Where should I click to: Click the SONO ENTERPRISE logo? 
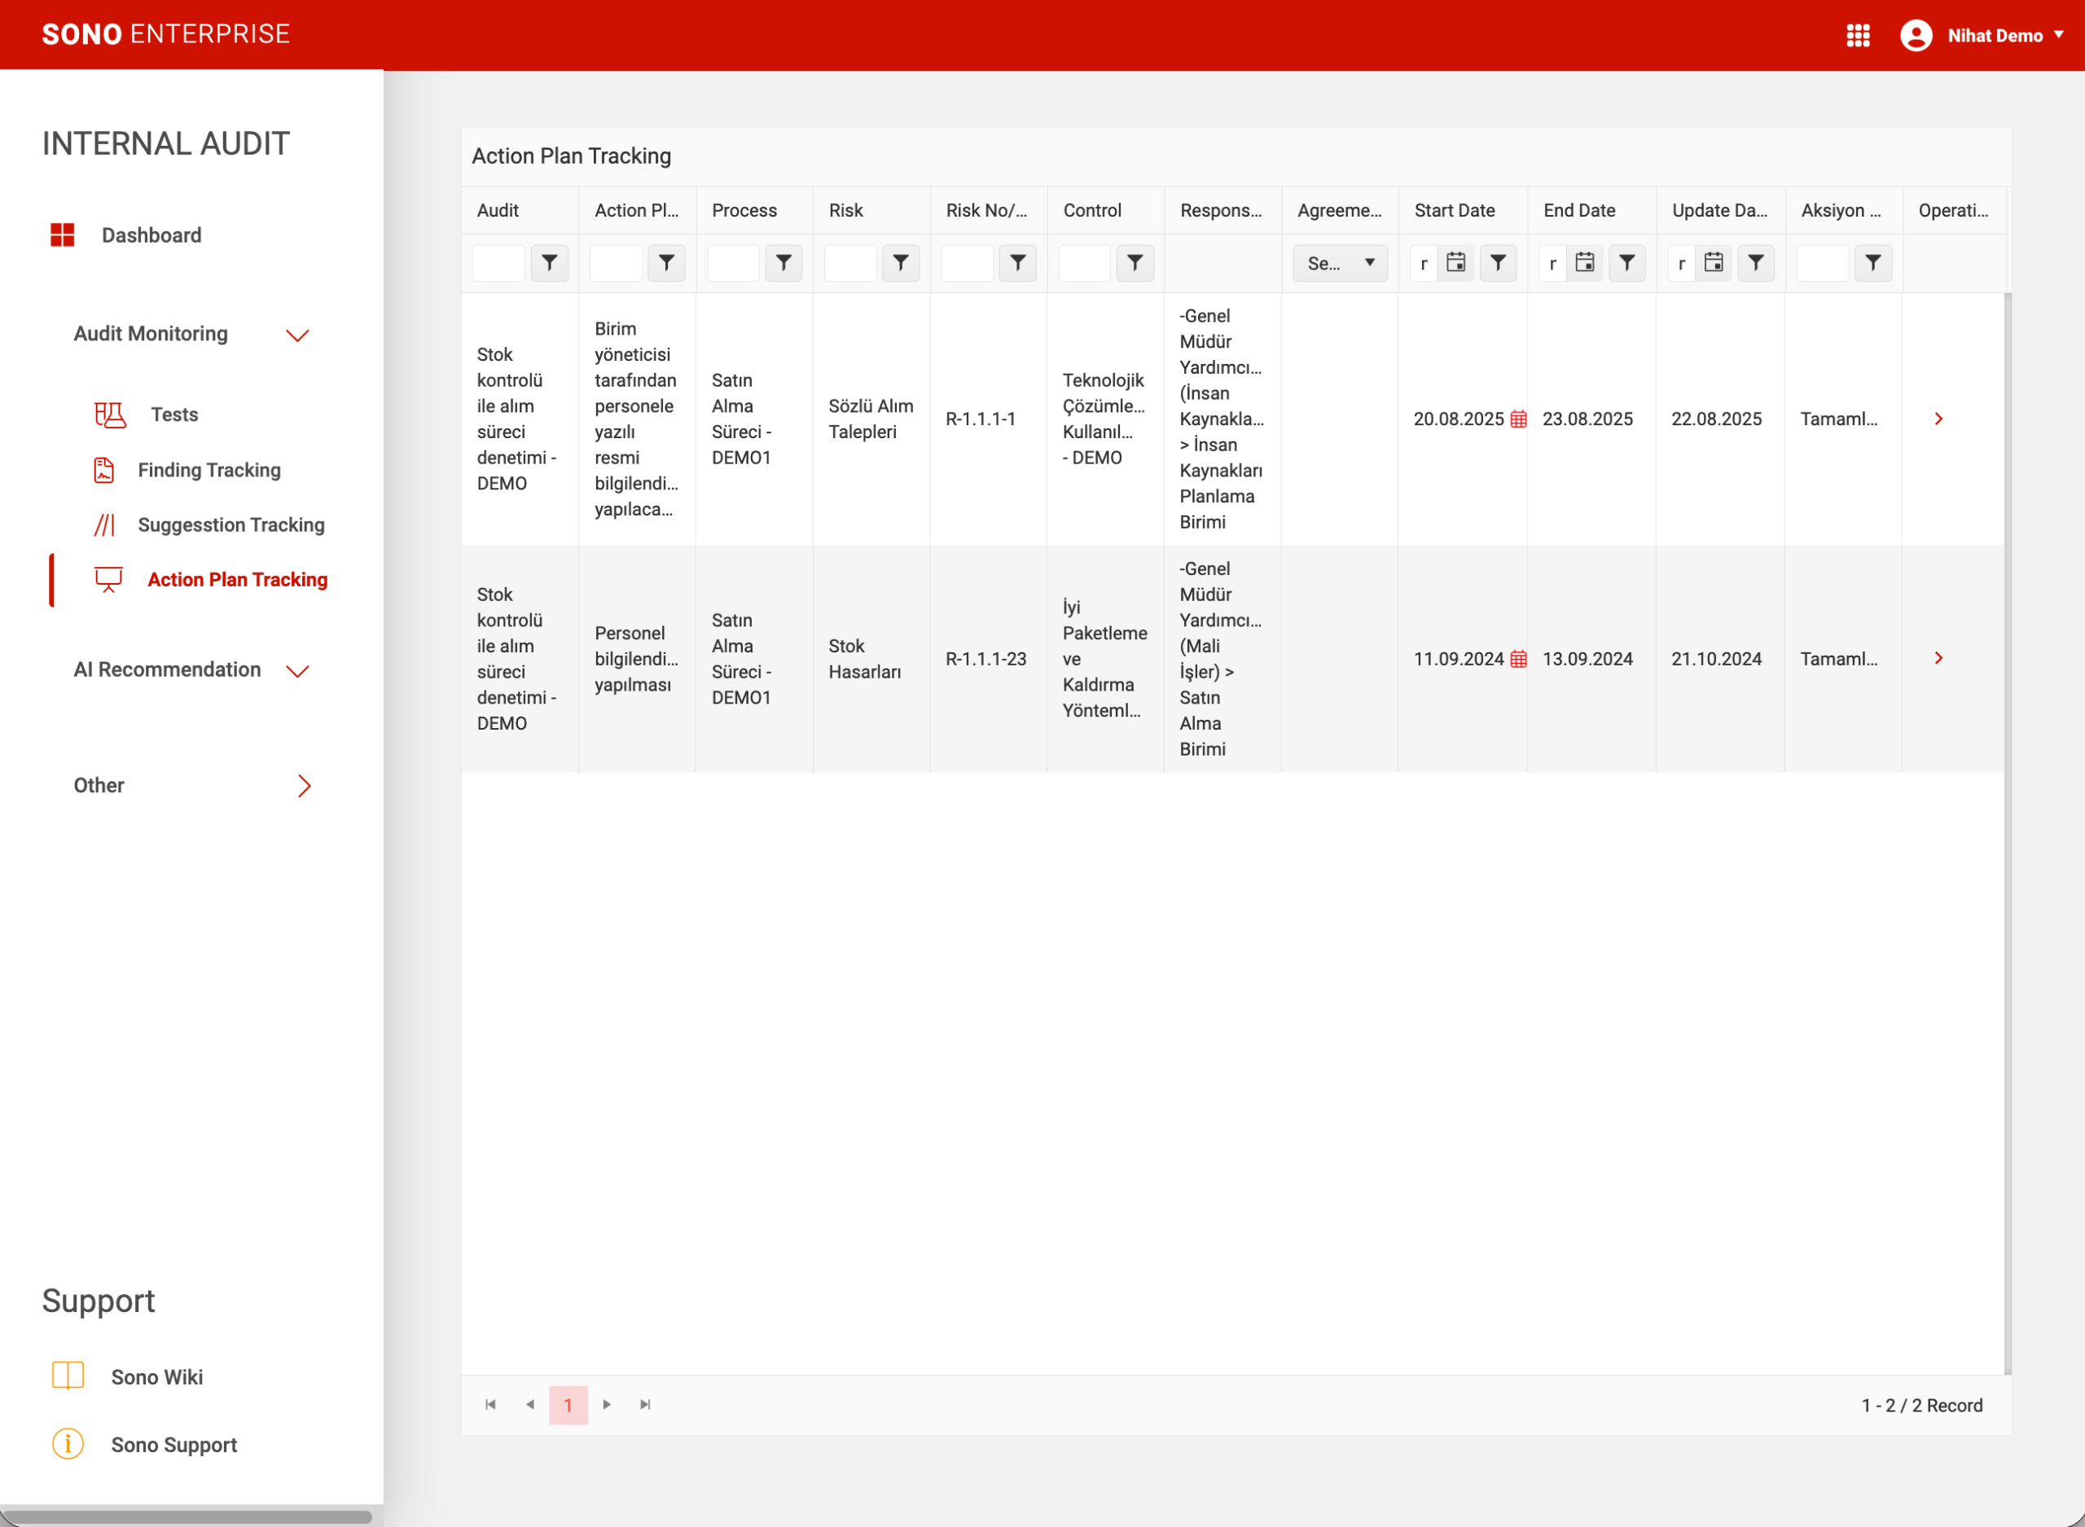(166, 34)
